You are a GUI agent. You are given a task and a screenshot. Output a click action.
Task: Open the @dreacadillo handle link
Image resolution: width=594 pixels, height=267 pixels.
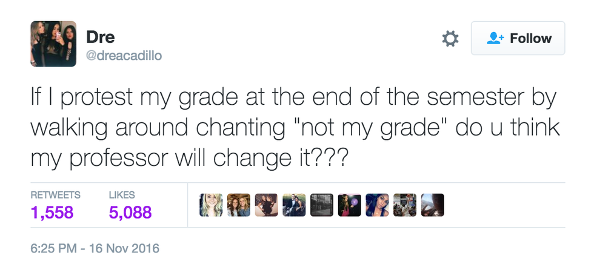(x=125, y=56)
